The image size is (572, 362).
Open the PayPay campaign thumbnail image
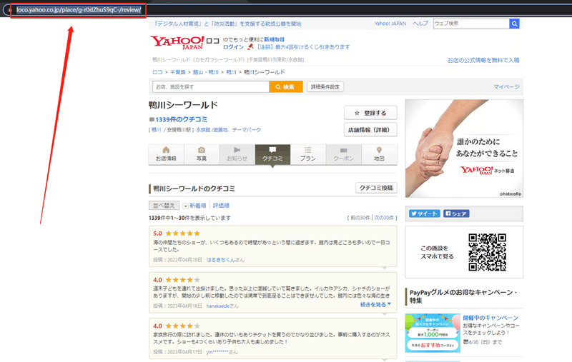pyautogui.click(x=433, y=333)
